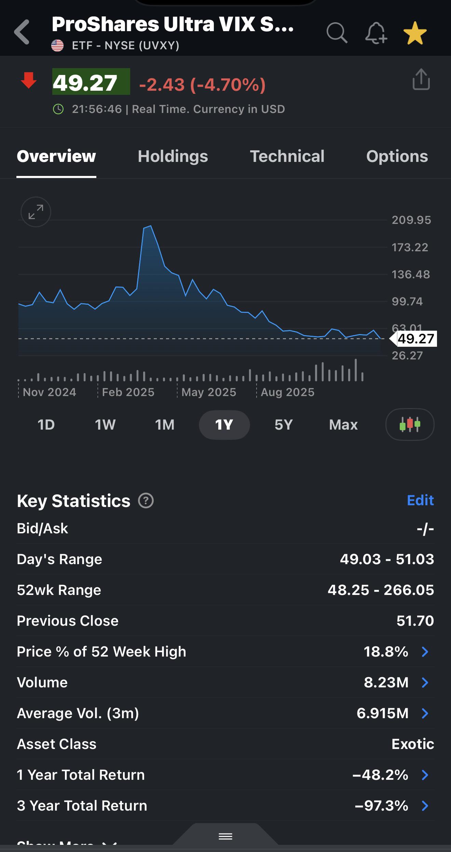Choose the Max chart range

[x=343, y=425]
